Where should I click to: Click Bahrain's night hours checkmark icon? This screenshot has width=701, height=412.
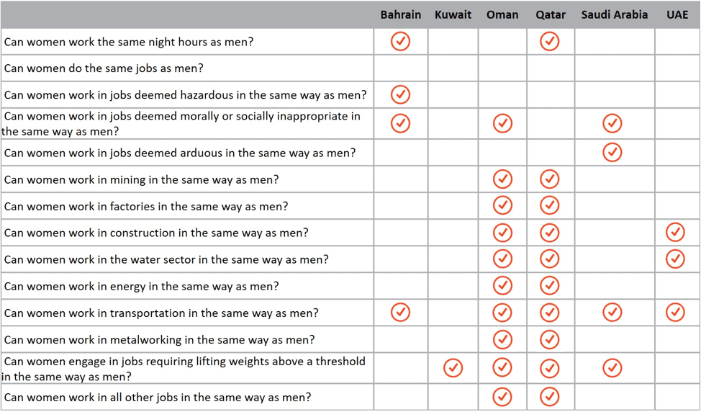[400, 41]
